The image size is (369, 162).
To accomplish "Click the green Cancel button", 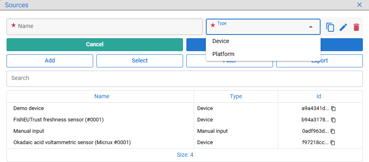I will coord(95,45).
